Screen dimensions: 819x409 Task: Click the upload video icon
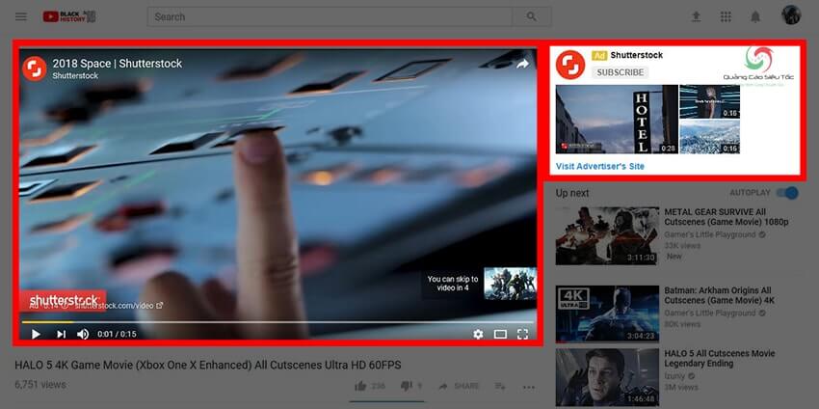click(x=697, y=16)
